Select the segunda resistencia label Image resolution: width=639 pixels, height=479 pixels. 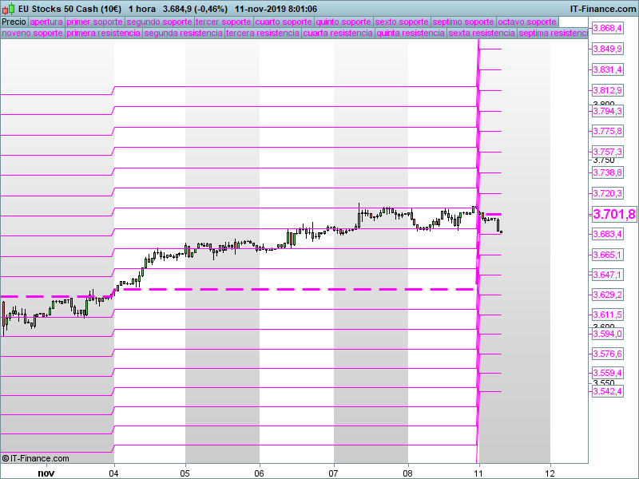[x=184, y=33]
